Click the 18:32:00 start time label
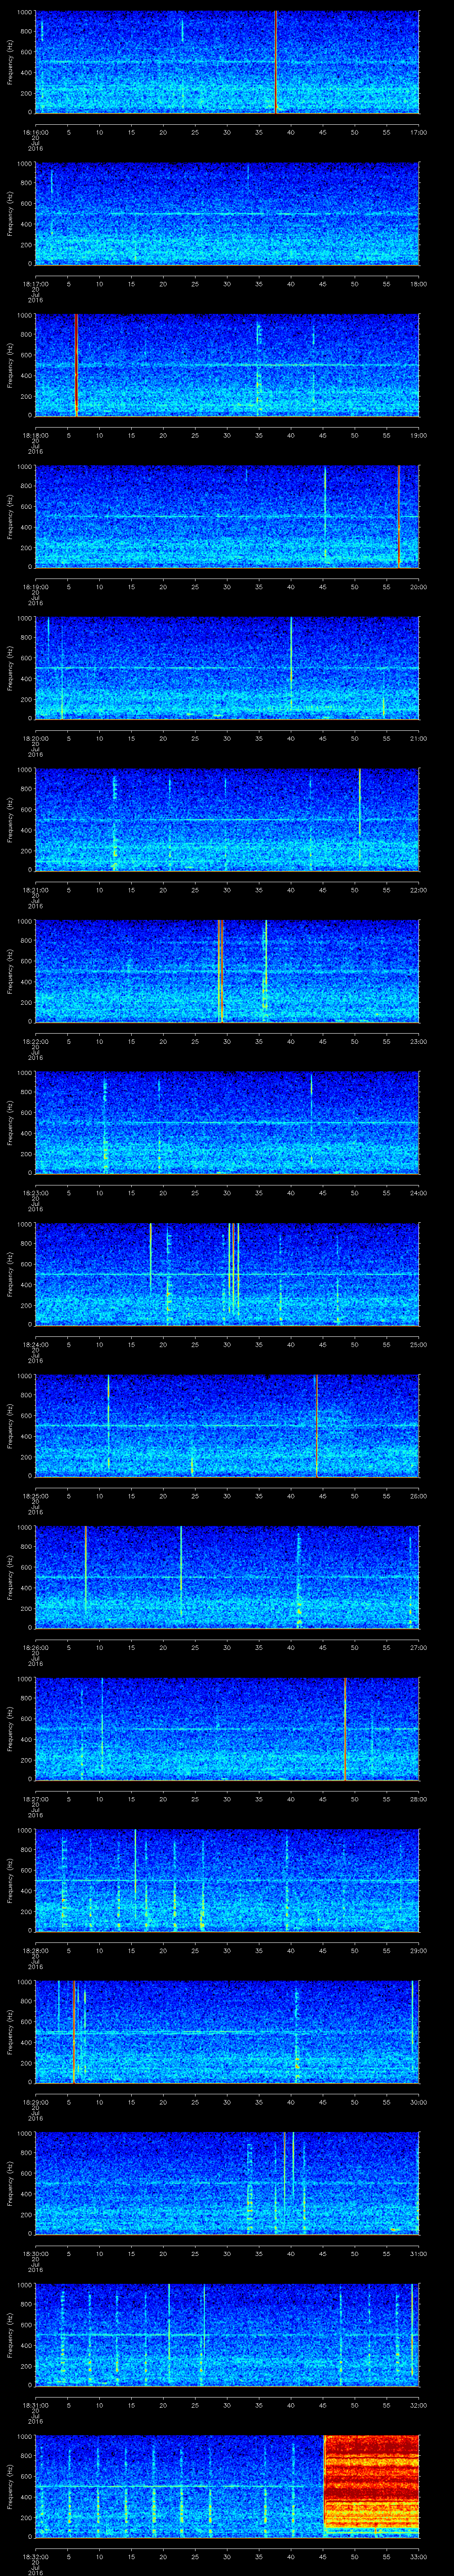 (x=36, y=2556)
